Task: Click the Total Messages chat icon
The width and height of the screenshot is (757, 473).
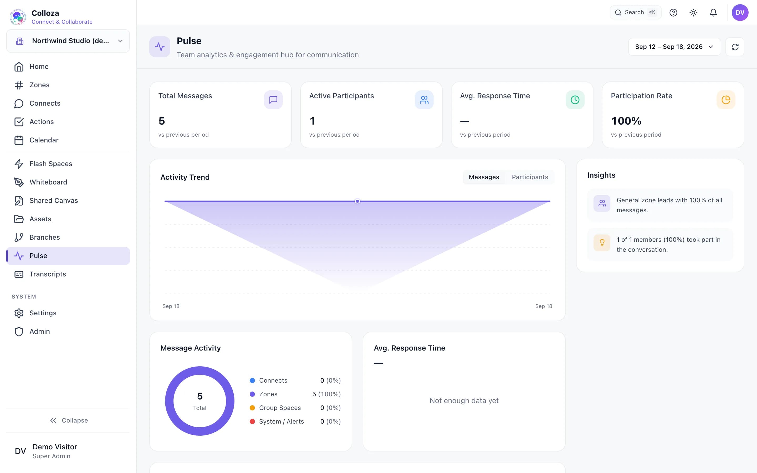Action: [x=273, y=100]
